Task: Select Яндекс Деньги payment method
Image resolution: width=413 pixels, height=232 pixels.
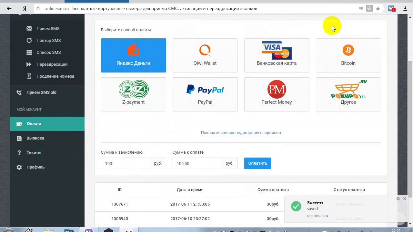Action: click(x=134, y=55)
